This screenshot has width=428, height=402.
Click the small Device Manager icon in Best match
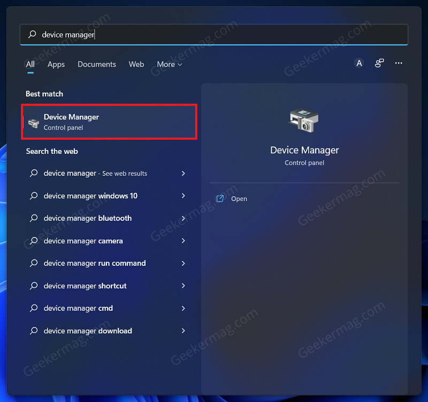[x=34, y=123]
